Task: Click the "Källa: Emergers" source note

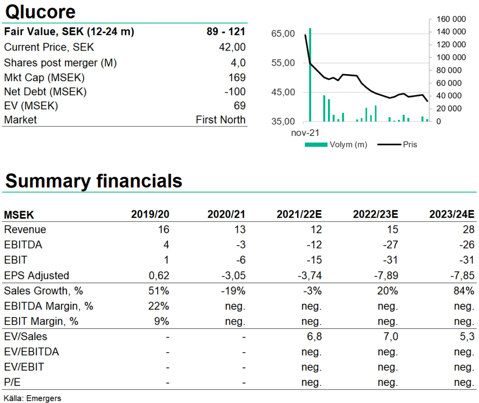Action: click(32, 398)
